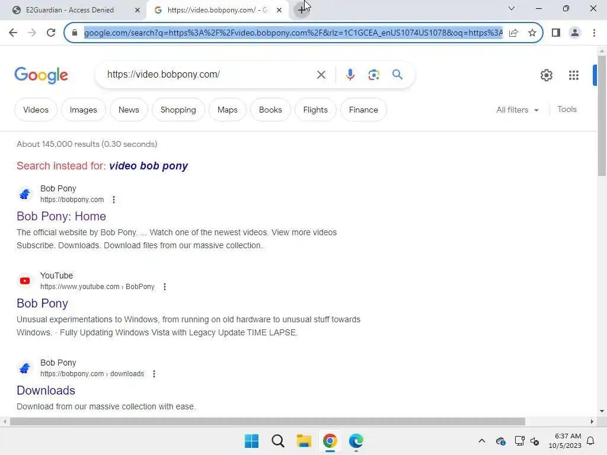Image resolution: width=607 pixels, height=455 pixels.
Task: Click the vertical scrollbar thumb
Action: tap(602, 116)
